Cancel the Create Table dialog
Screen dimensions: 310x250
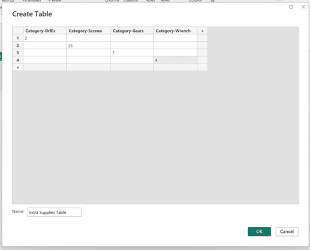coord(287,231)
